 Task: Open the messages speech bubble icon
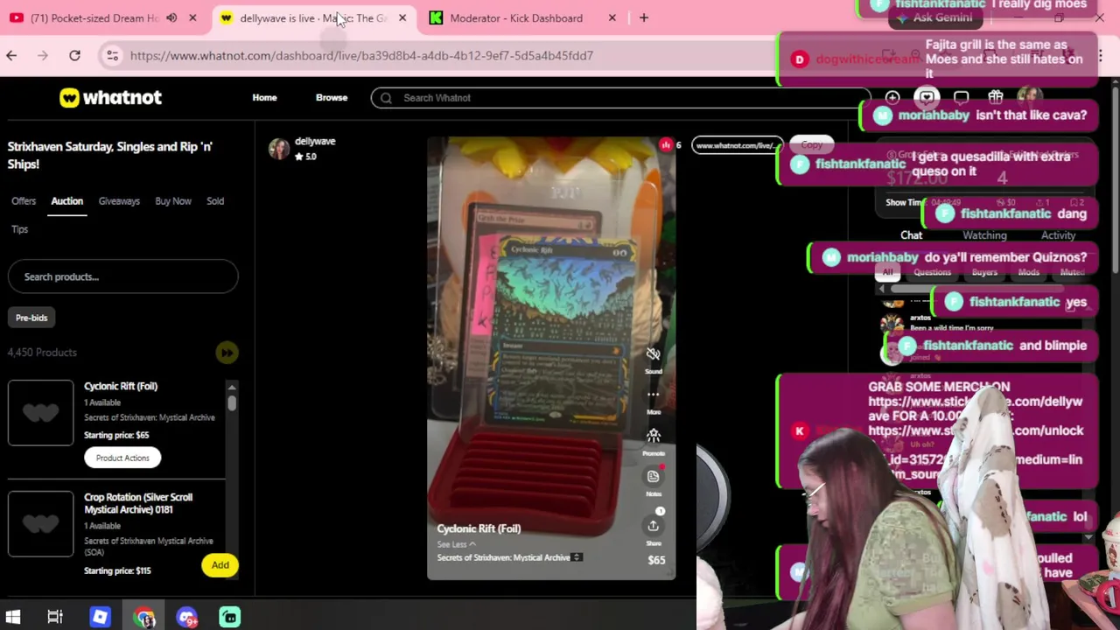coord(961,97)
